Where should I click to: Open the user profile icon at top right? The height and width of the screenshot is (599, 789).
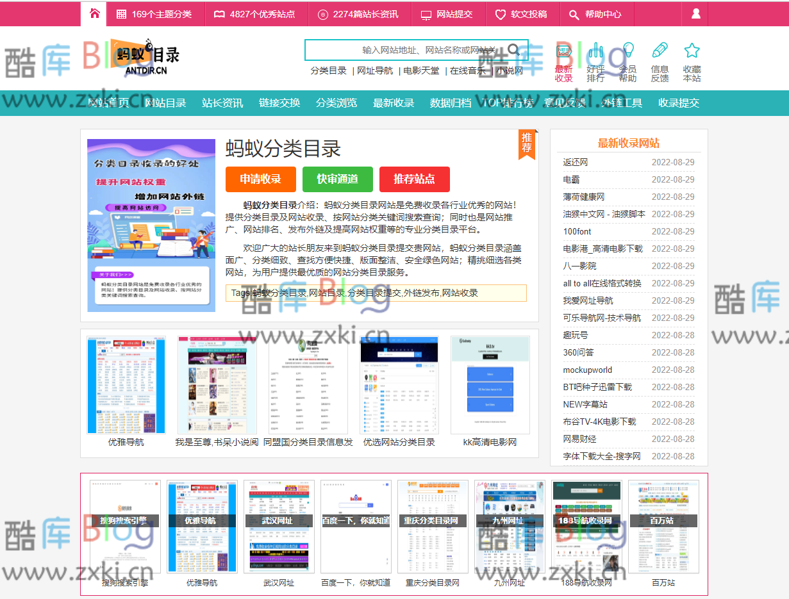695,13
